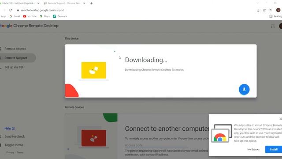The width and height of the screenshot is (282, 159).
Task: Switch to the Inbox helpdesk tab
Action: tap(18, 3)
